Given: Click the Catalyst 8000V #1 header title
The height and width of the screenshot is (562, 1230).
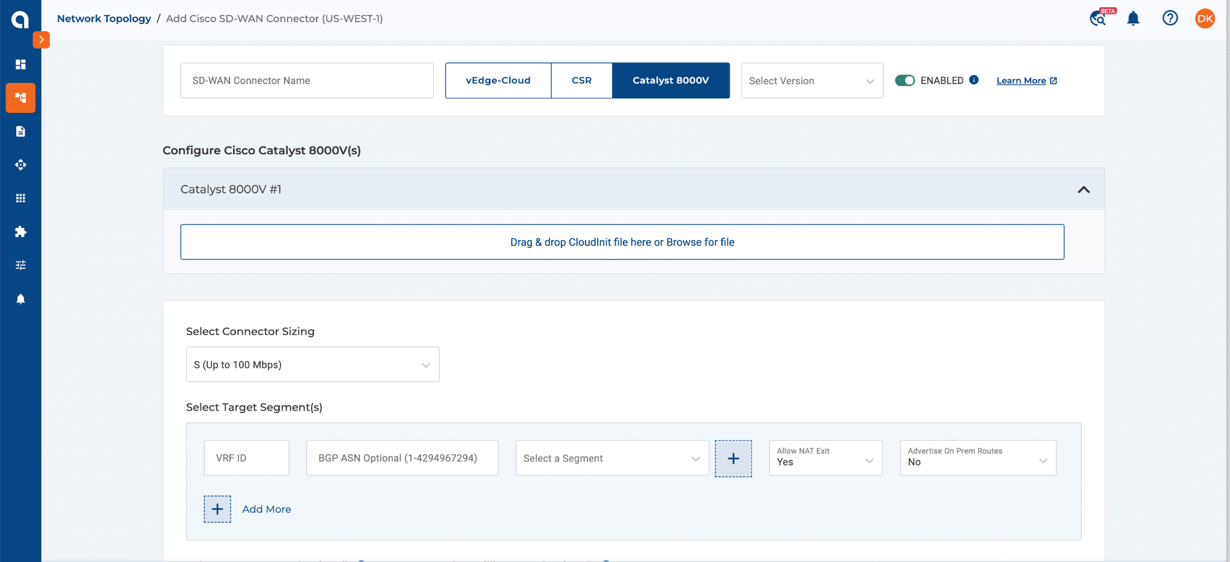Looking at the screenshot, I should [x=231, y=189].
